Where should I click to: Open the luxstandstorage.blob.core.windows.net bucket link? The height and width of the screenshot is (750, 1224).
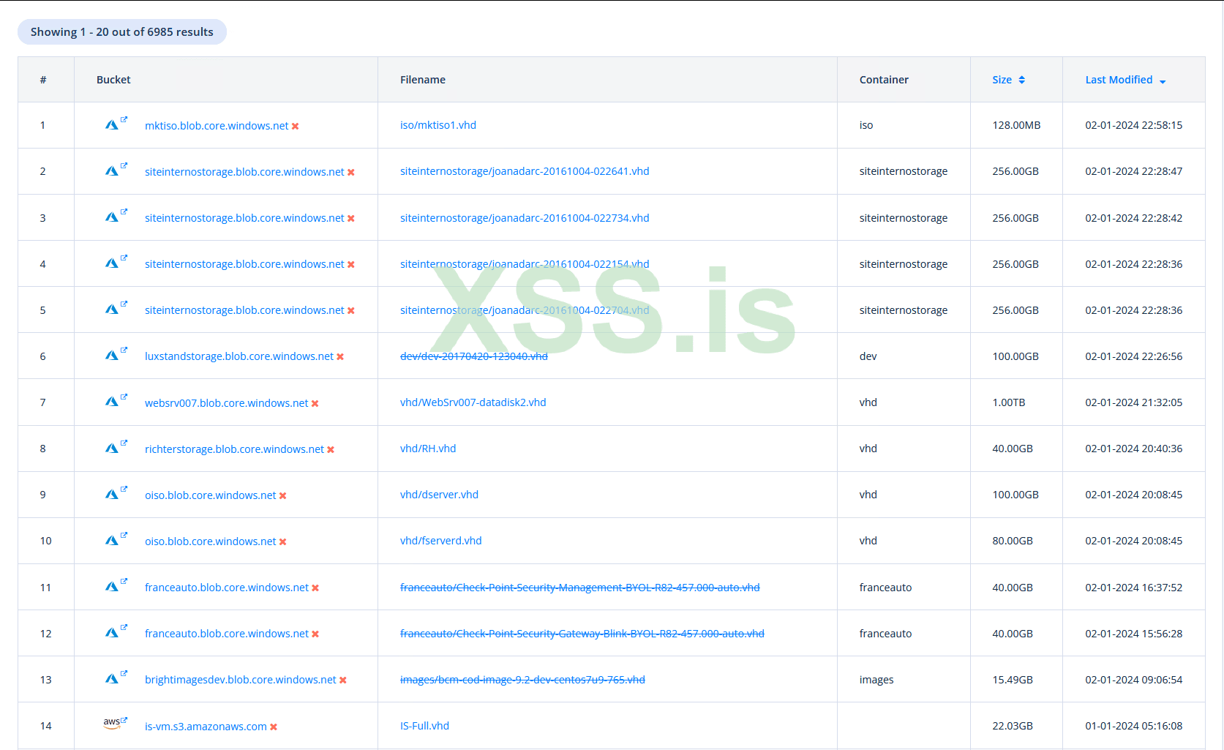pyautogui.click(x=239, y=356)
